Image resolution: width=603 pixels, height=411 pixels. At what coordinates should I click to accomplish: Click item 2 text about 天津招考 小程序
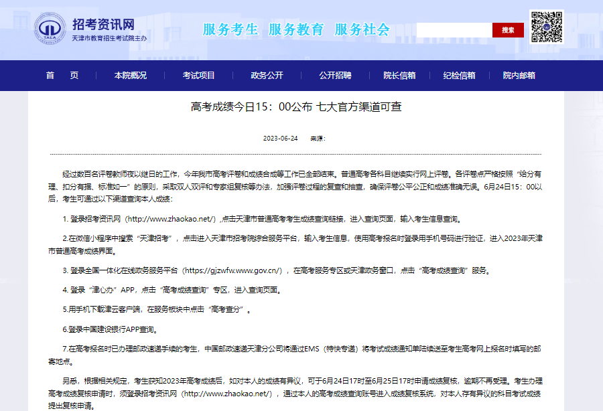295,245
